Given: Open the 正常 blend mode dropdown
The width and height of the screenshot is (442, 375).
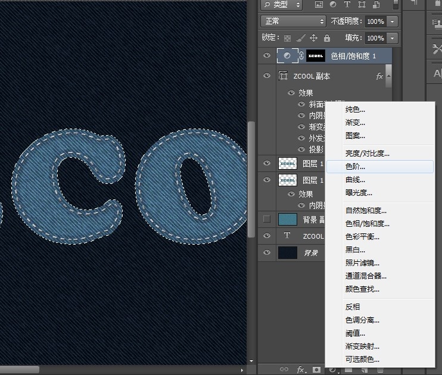Looking at the screenshot, I should pos(293,21).
